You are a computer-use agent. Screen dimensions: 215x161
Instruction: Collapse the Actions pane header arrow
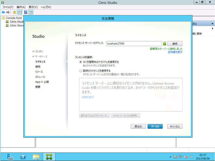tap(212, 24)
